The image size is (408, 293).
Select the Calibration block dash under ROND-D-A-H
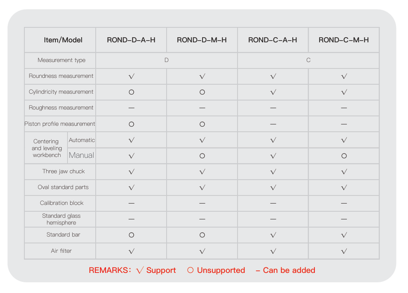pyautogui.click(x=131, y=204)
